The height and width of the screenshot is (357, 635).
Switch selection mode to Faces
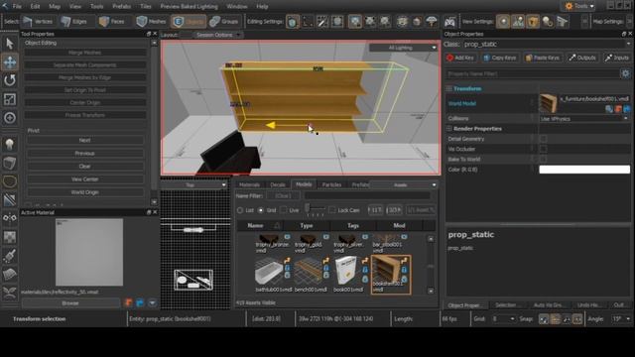[112, 22]
